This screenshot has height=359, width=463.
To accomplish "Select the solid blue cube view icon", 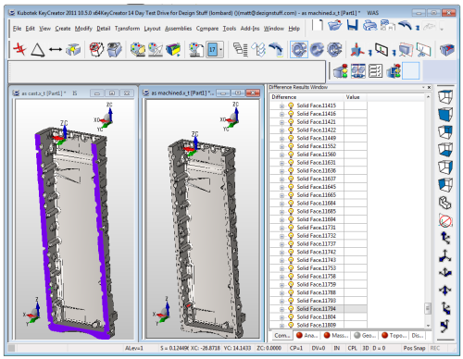I will coord(445,114).
